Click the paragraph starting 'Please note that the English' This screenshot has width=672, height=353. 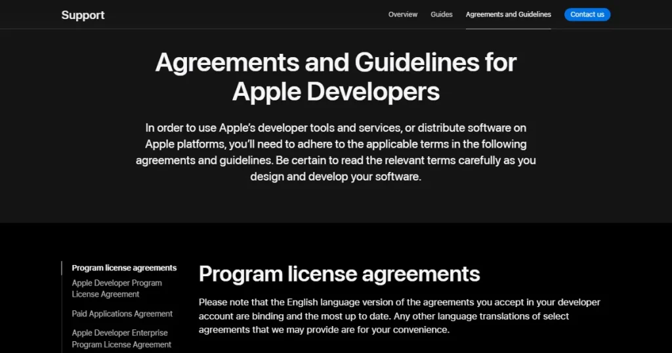click(x=399, y=316)
